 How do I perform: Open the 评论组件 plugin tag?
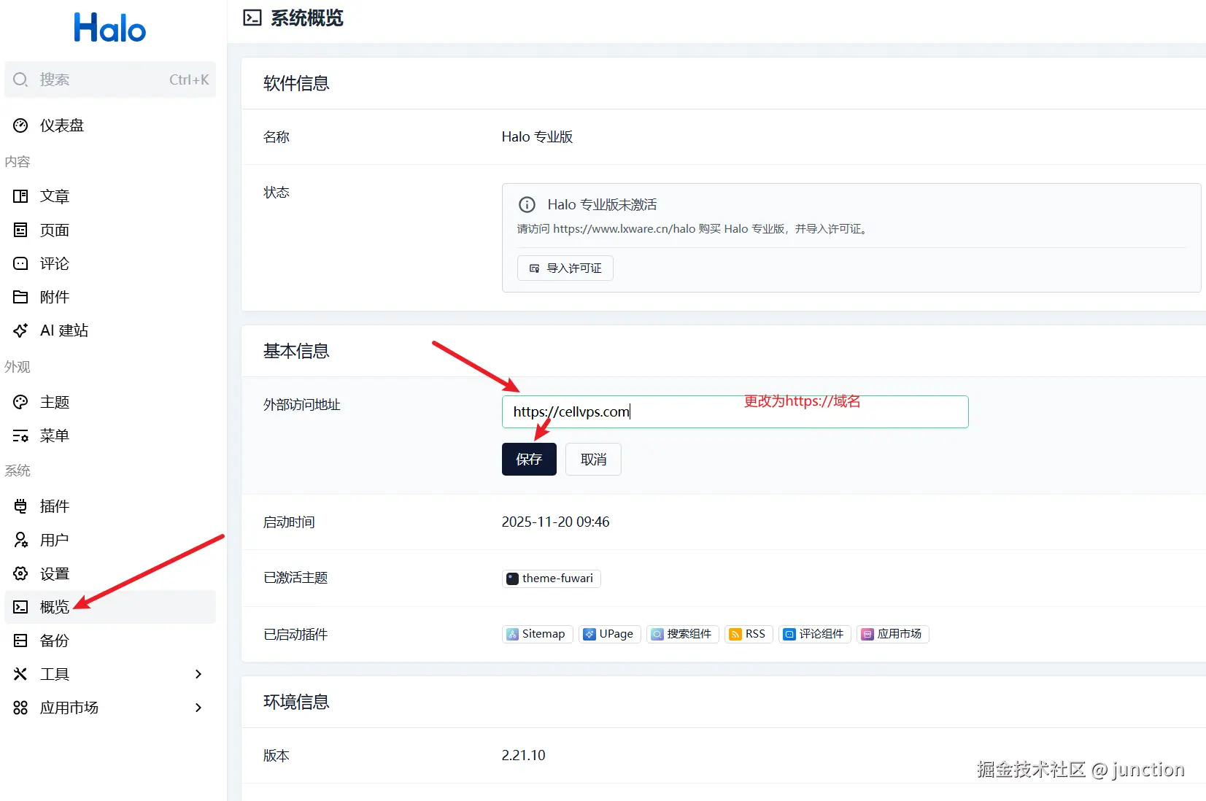pyautogui.click(x=815, y=634)
